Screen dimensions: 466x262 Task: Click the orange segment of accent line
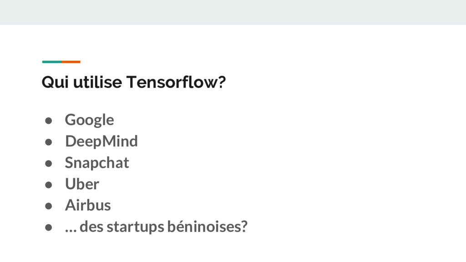71,61
